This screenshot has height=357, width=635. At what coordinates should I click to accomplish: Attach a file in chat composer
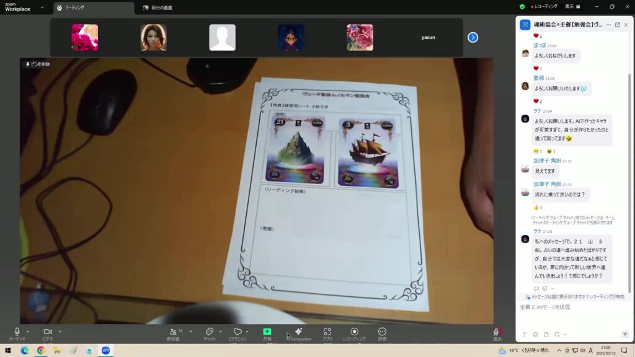point(546,335)
